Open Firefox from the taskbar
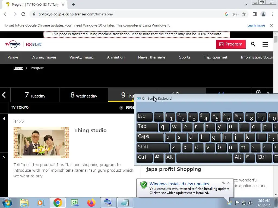Viewport: 278px width, 208px height. coord(91,203)
